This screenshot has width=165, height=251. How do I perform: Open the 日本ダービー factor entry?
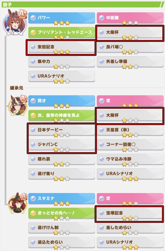tap(62, 130)
